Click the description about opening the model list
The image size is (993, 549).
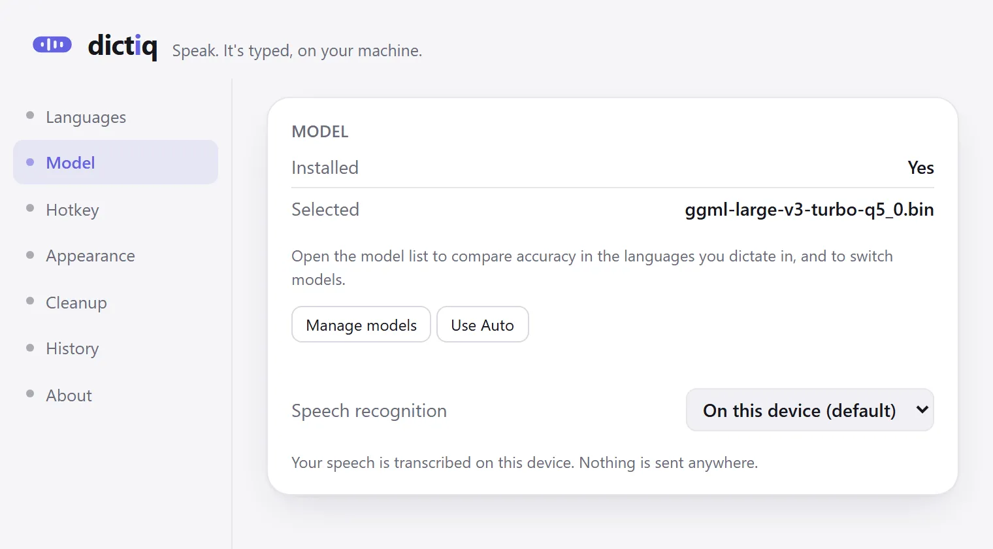tap(592, 268)
